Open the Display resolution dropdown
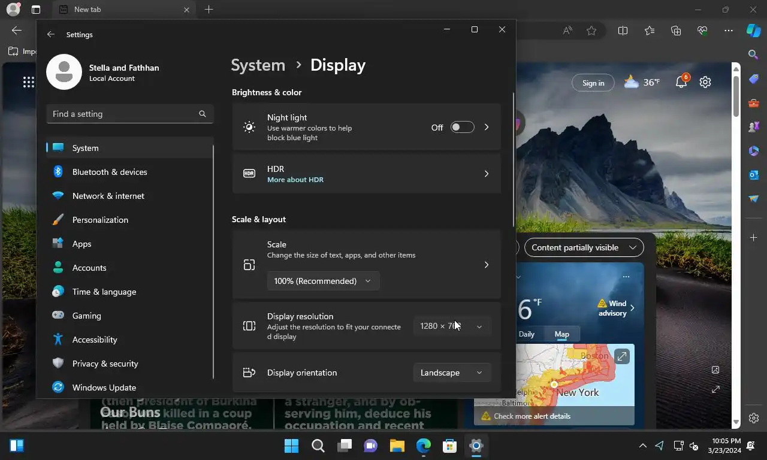The height and width of the screenshot is (460, 767). click(x=451, y=326)
